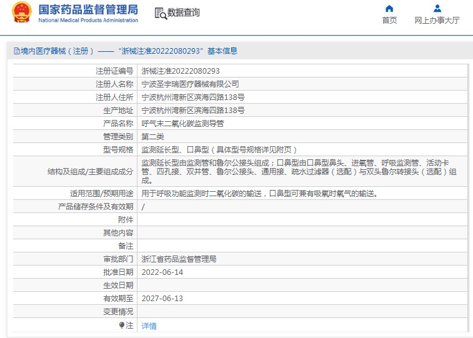
Task: Click the 数据查询 label
Action: (184, 12)
